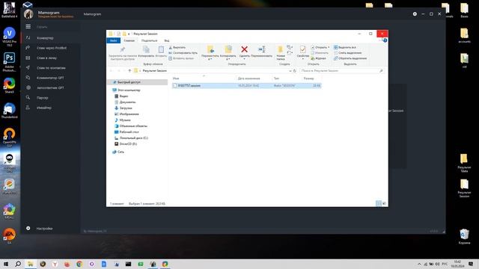Switch to details view in Explorer status bar
Image resolution: width=479 pixels, height=269 pixels.
pyautogui.click(x=379, y=203)
